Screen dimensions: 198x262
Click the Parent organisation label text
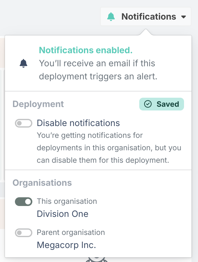(71, 232)
